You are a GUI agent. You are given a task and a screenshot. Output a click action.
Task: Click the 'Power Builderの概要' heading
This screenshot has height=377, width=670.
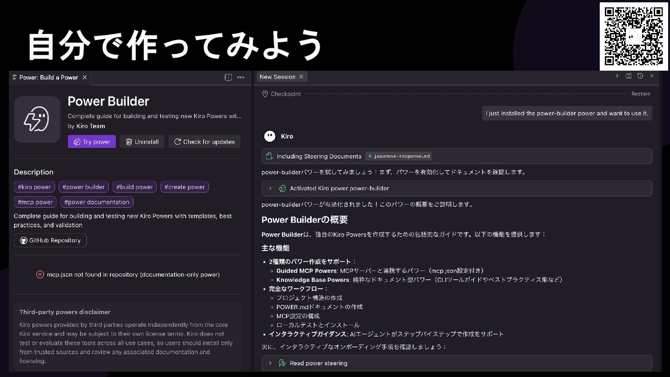tap(305, 219)
